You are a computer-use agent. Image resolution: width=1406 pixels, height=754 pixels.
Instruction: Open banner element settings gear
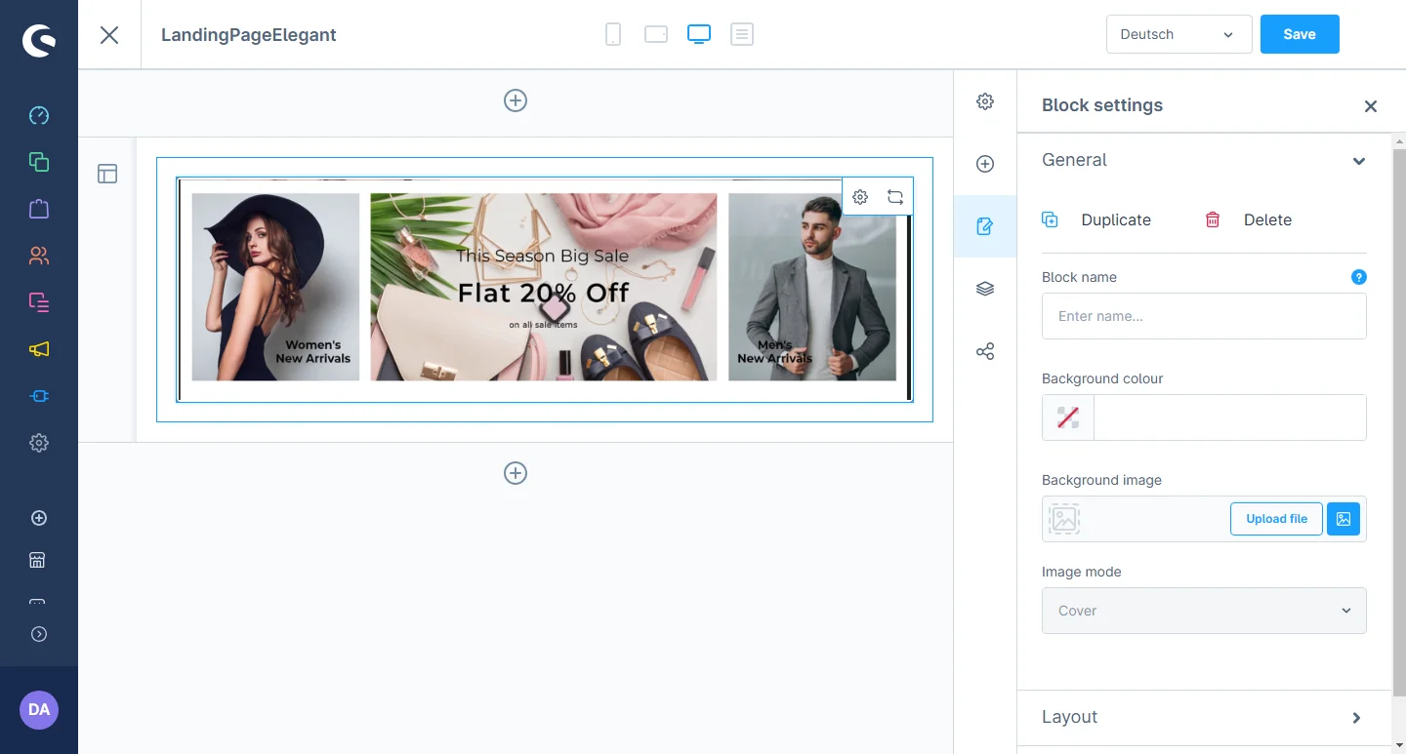pos(860,197)
